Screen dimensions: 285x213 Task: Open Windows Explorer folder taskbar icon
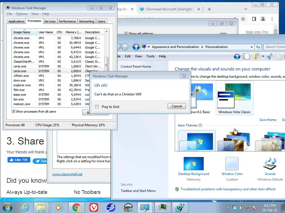tap(41, 207)
